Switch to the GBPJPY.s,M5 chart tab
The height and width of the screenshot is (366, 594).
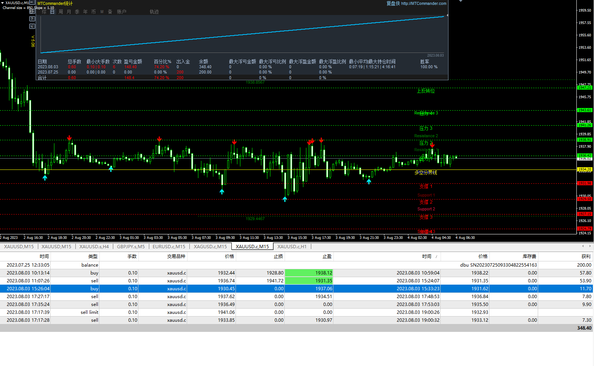(x=130, y=246)
